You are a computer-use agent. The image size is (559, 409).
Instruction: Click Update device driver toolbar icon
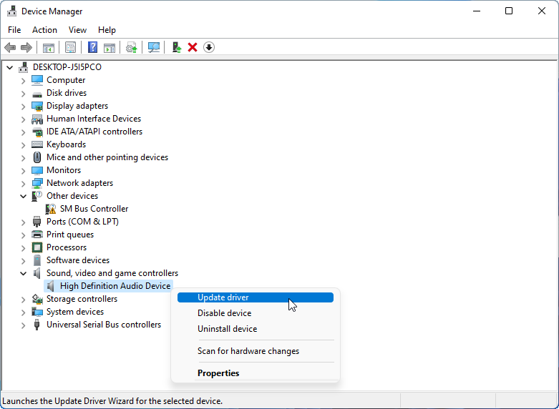point(132,47)
